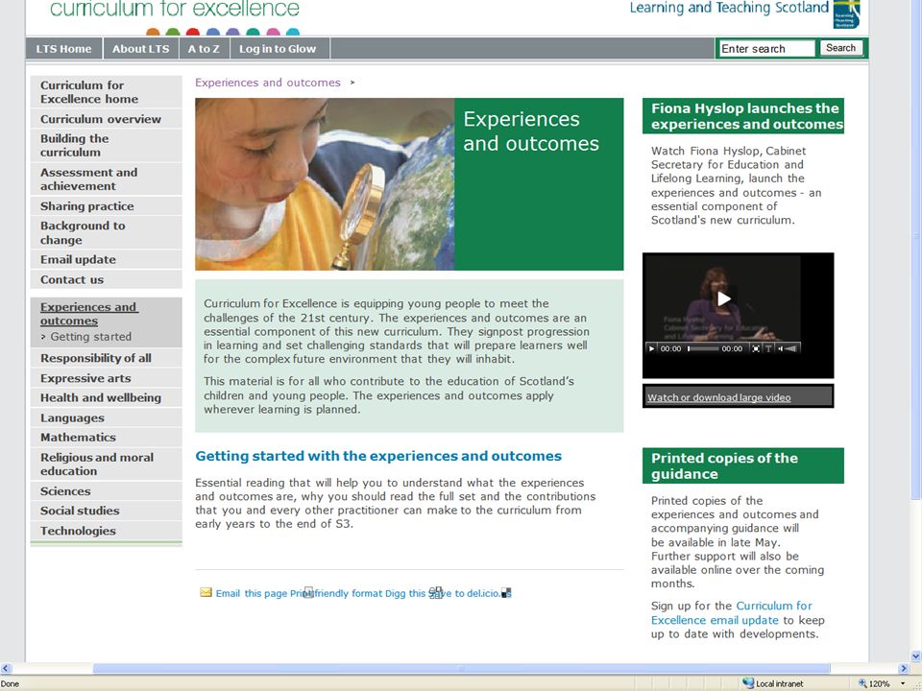The width and height of the screenshot is (922, 691).
Task: Open Sciences in sidebar
Action: click(x=107, y=490)
